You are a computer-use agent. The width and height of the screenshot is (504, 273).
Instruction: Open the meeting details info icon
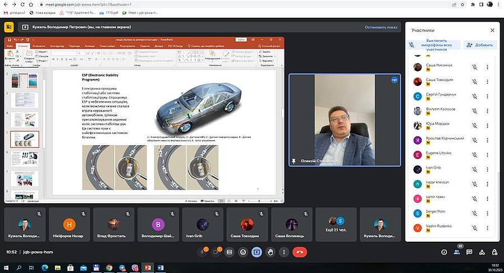(444, 252)
